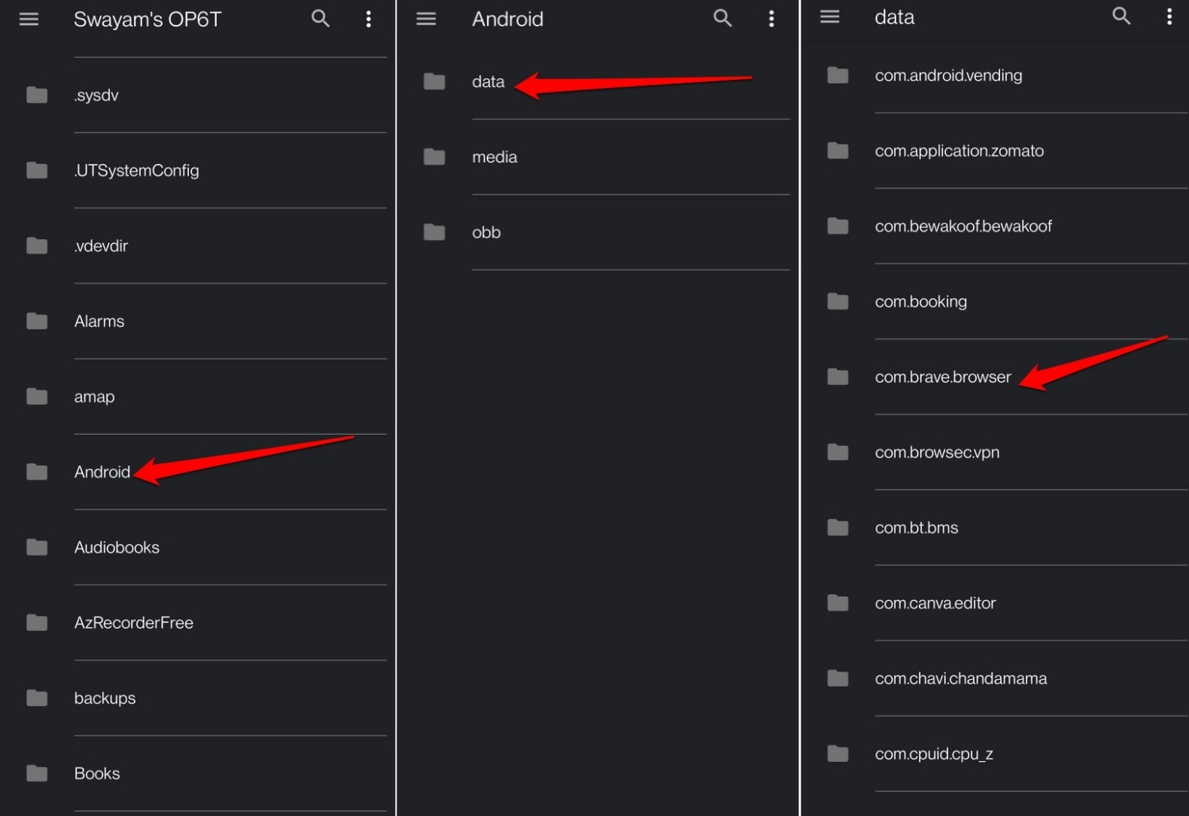
Task: Open com.bewakoof.bewakoof folder name
Action: tap(963, 226)
